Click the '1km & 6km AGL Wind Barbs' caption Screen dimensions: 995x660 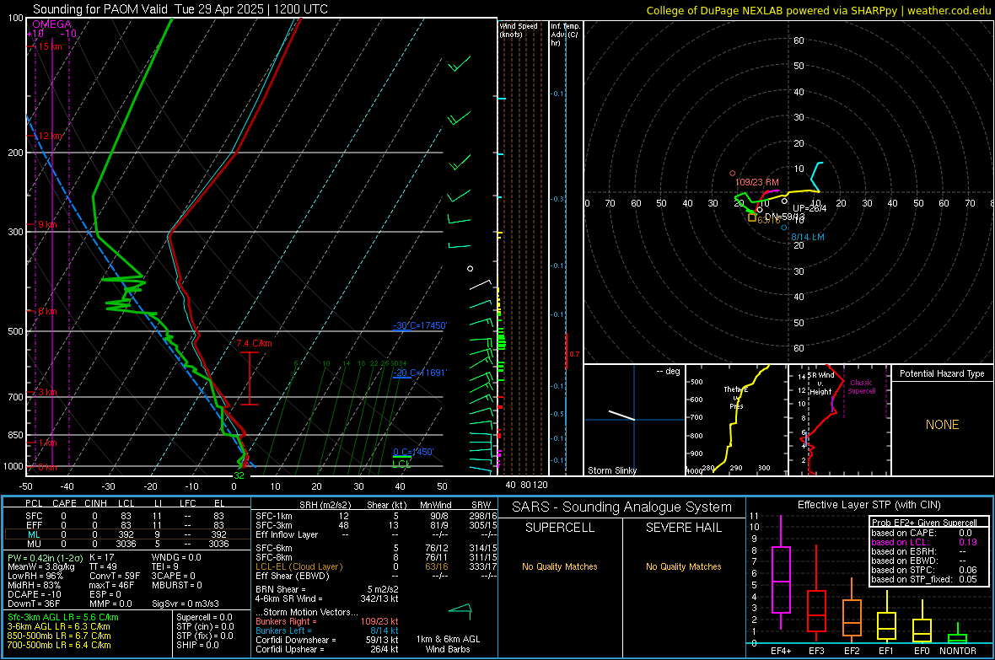pos(448,644)
